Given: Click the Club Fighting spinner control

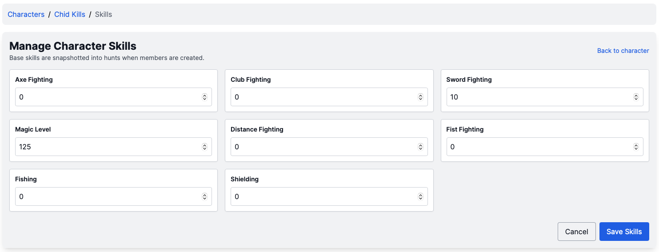Looking at the screenshot, I should tap(420, 97).
